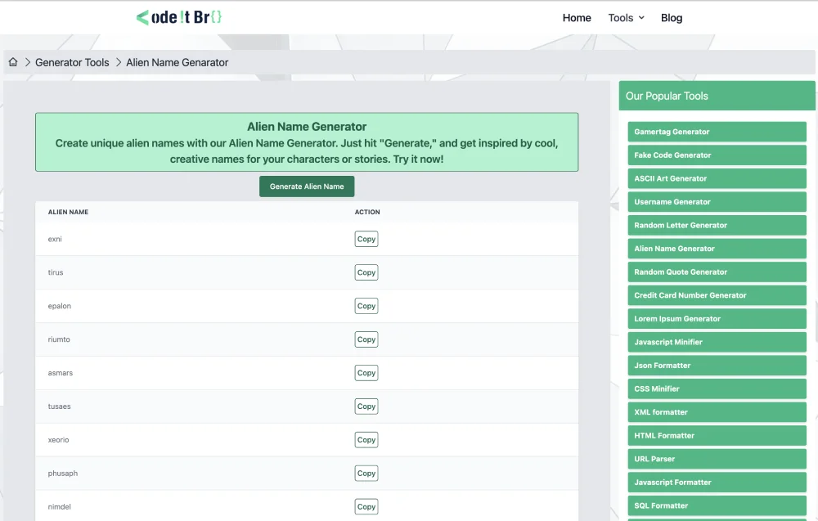Open the Blog page

(672, 17)
